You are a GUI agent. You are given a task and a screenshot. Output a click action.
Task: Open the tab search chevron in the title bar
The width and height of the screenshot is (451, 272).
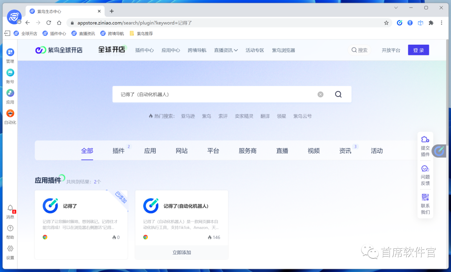(x=395, y=8)
